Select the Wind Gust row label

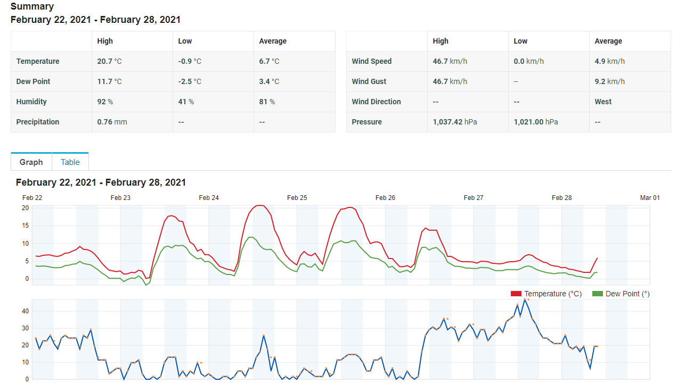[x=369, y=81]
